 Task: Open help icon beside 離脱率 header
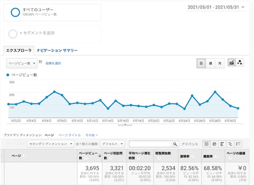(x=216, y=156)
